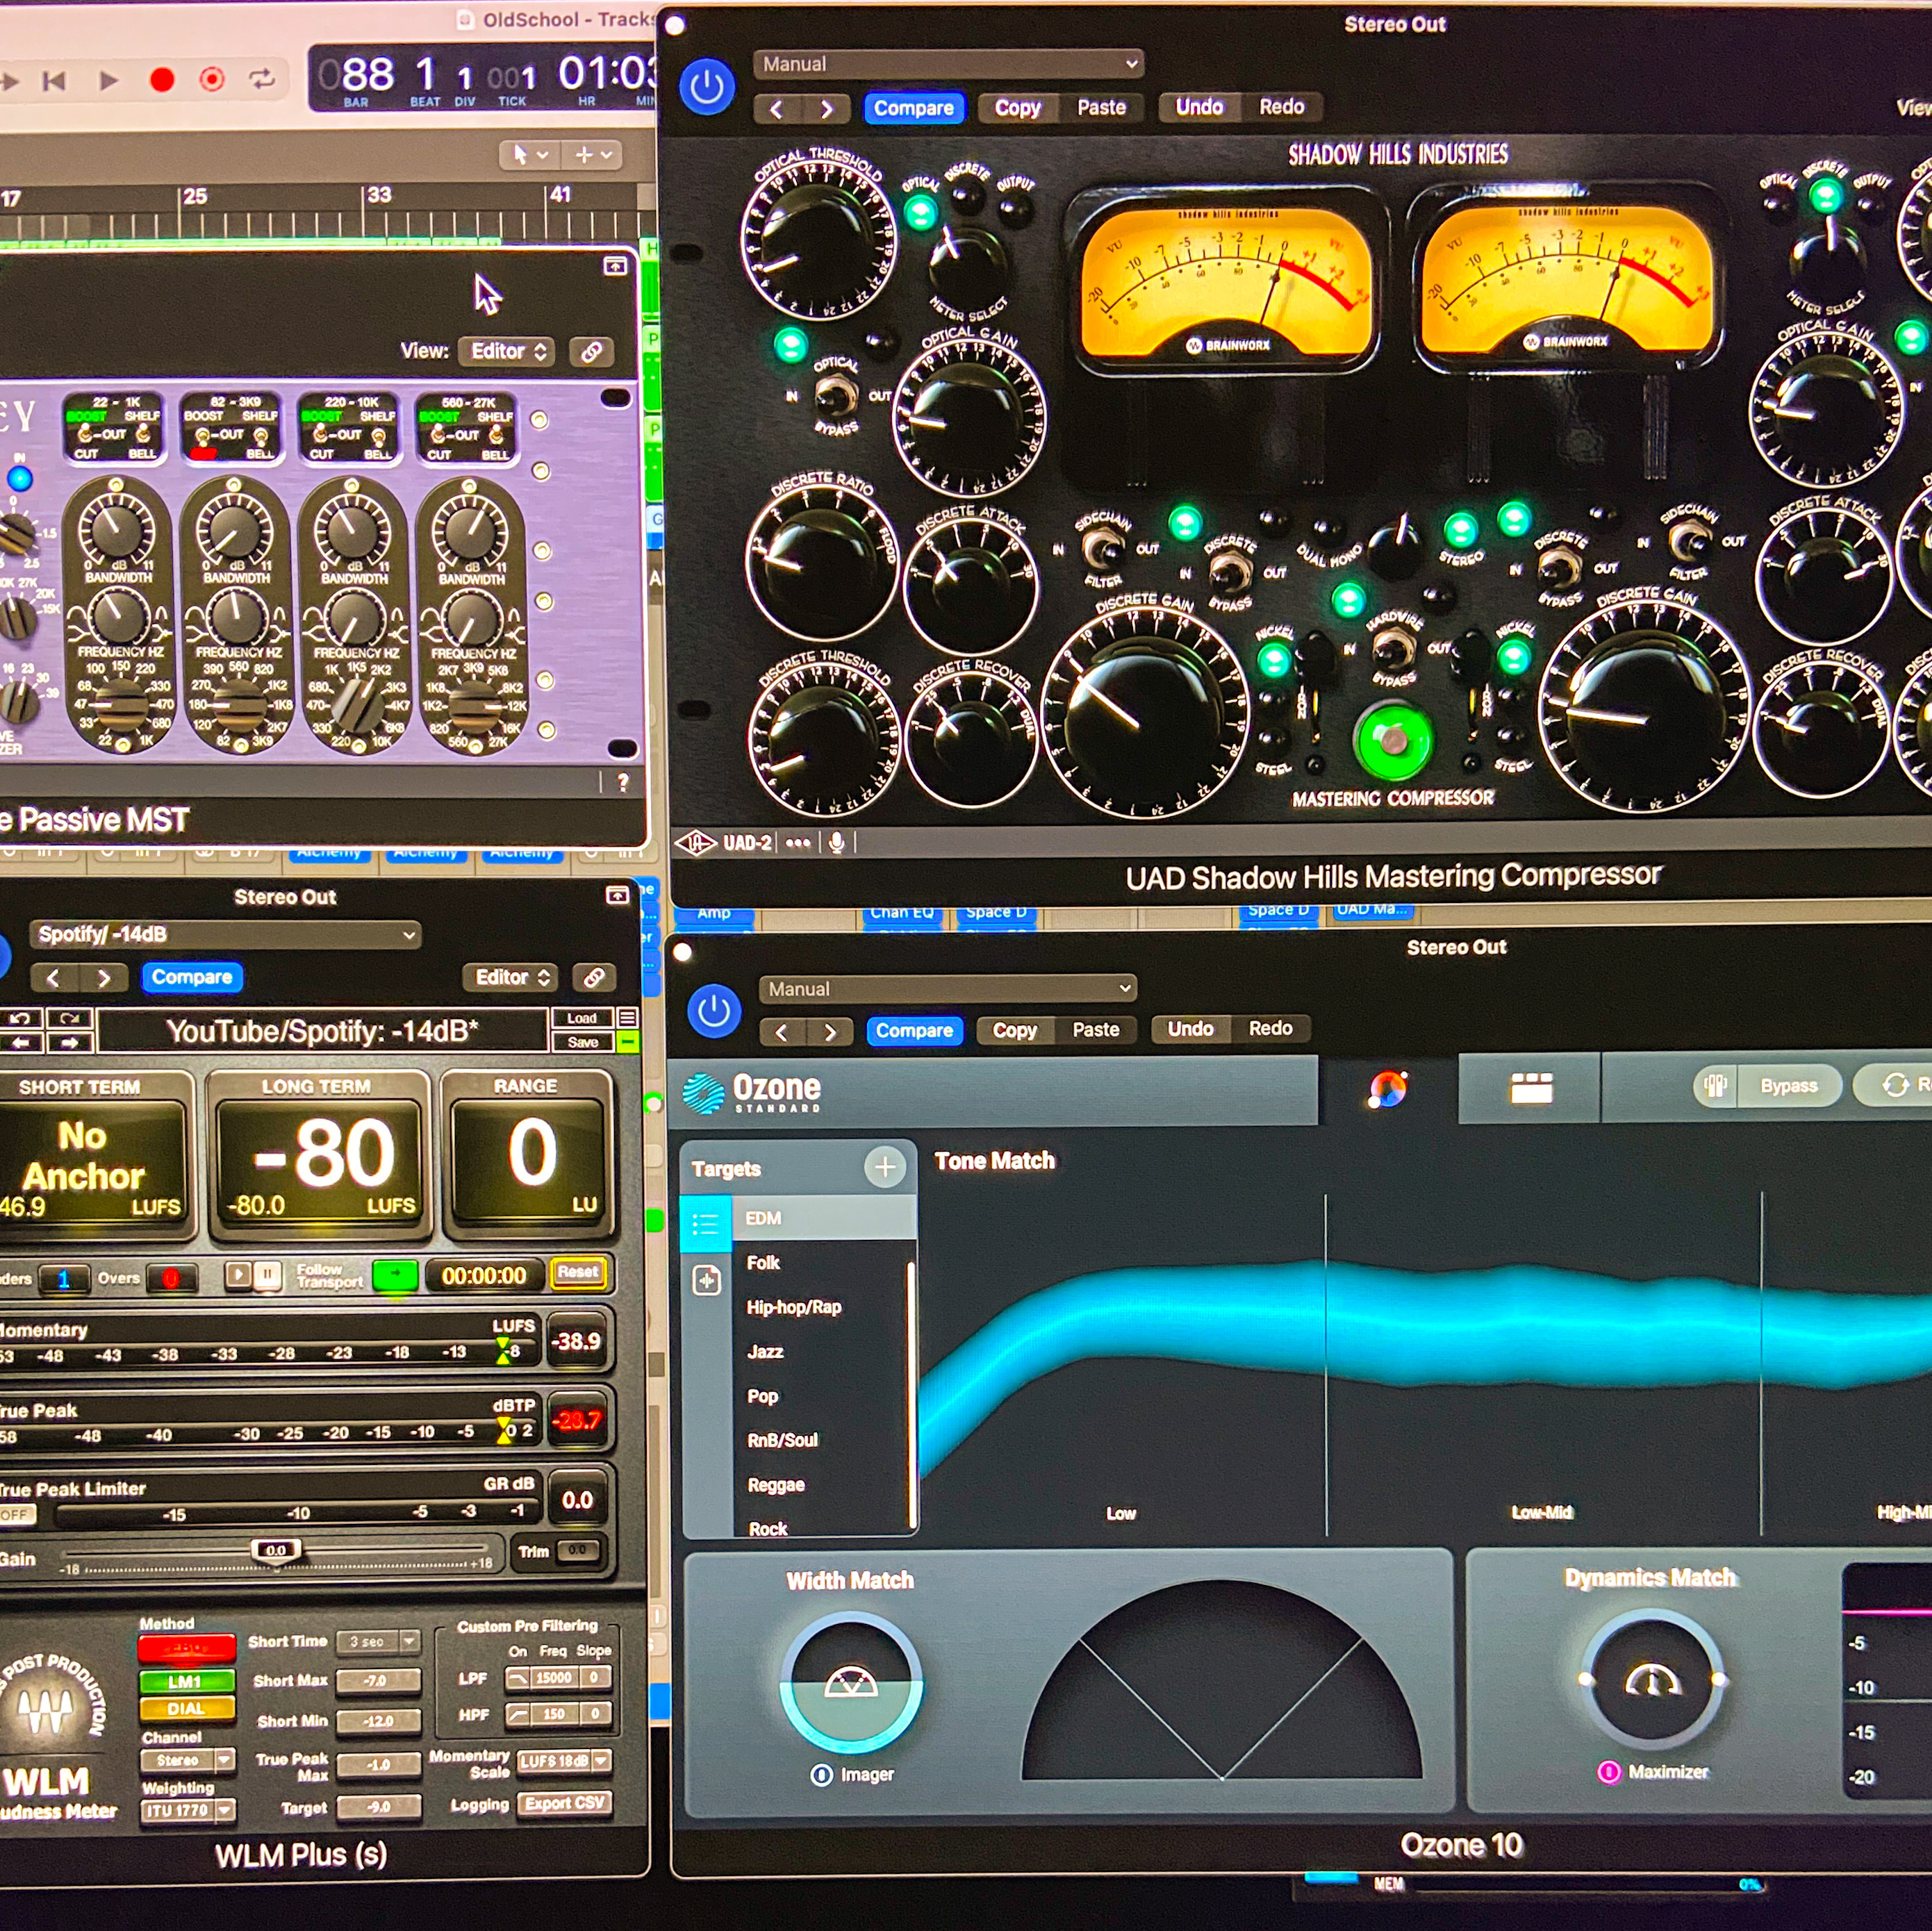Open the Short Time 3 sec dropdown
This screenshot has width=1932, height=1931.
tap(378, 1641)
